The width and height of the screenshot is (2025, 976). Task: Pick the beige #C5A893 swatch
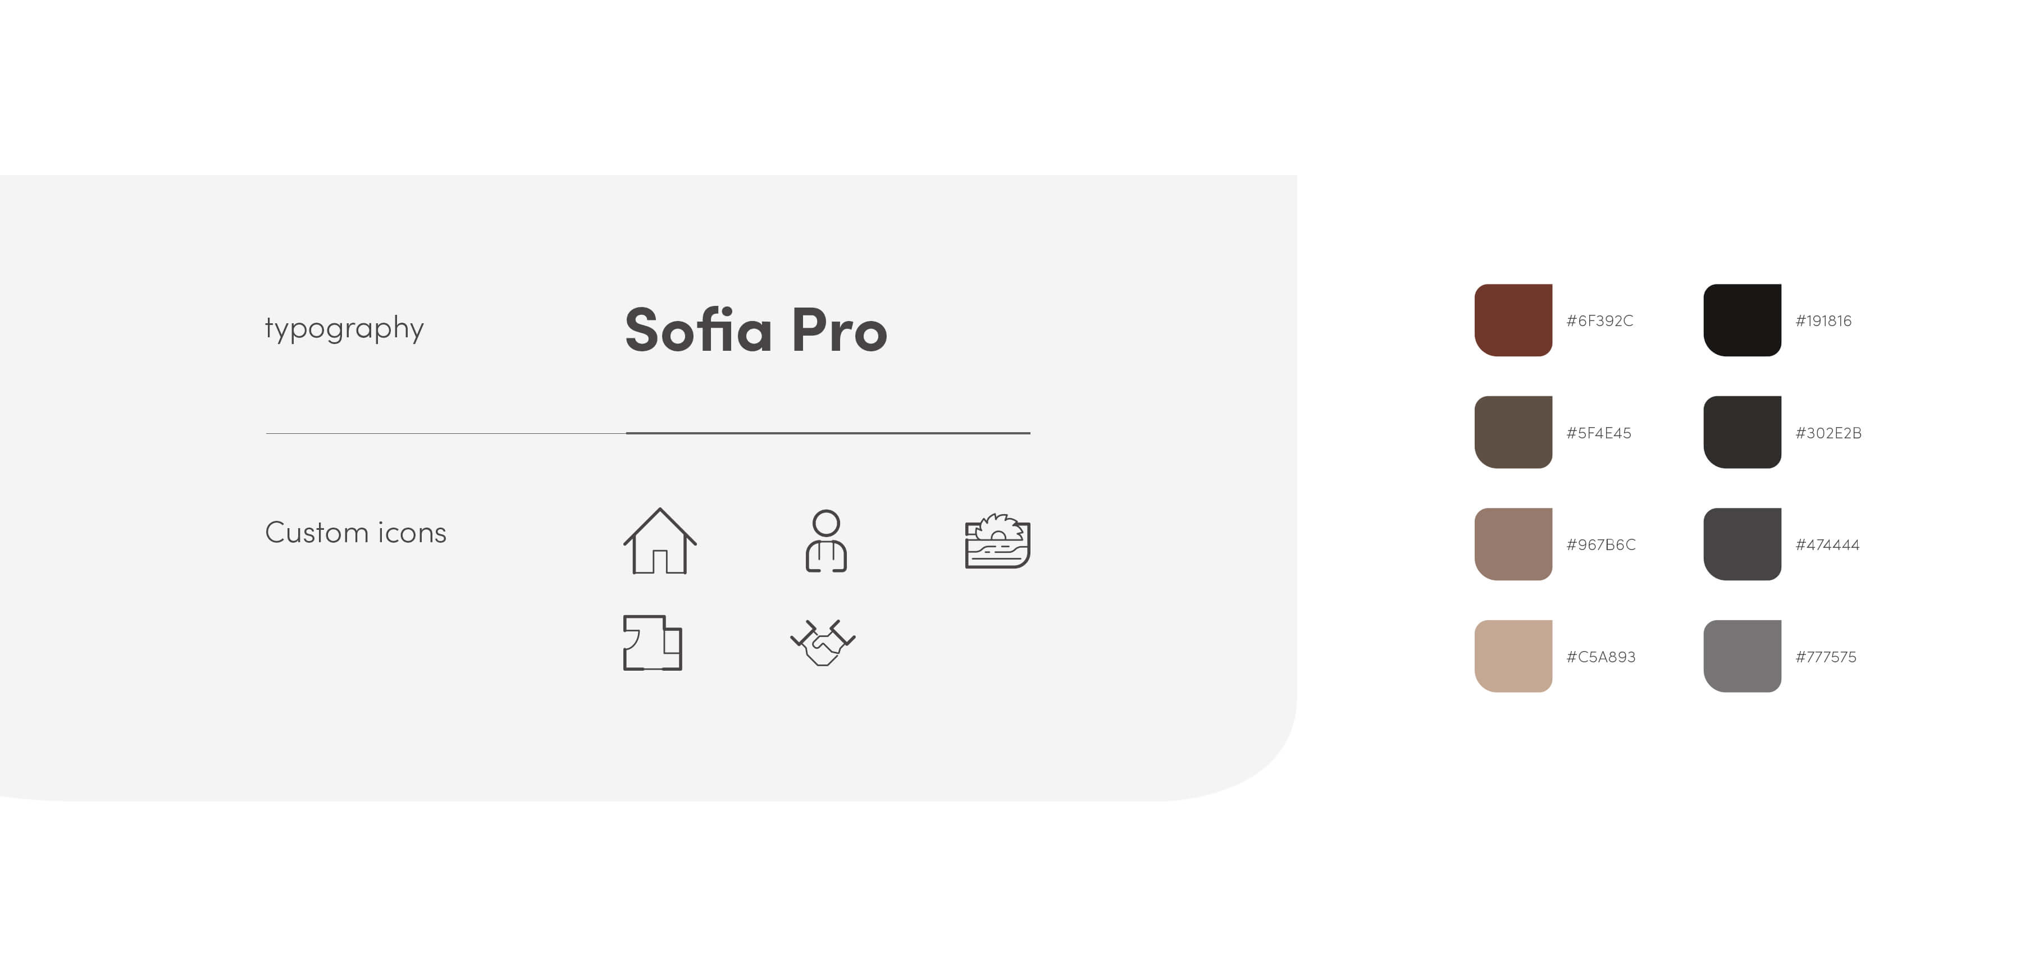(x=1512, y=656)
